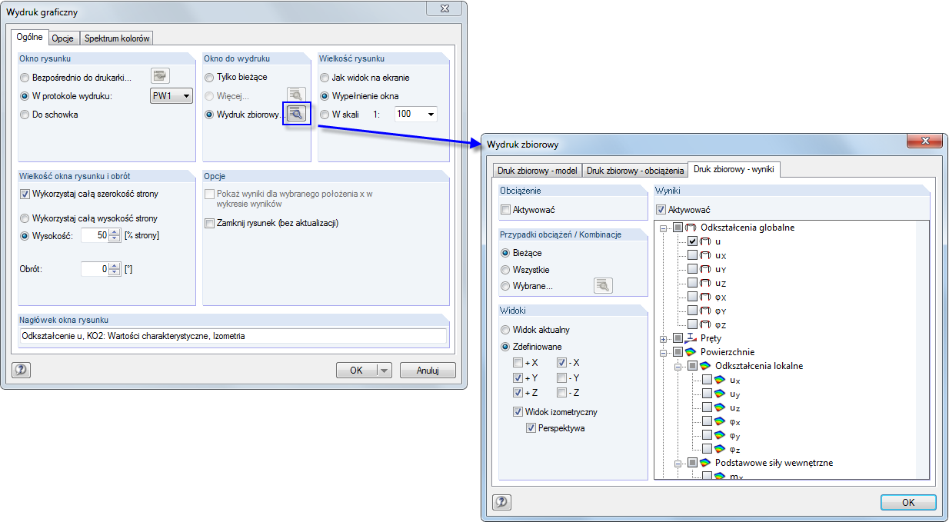949x522 pixels.
Task: Toggle the +Y view checkbox
Action: [x=518, y=377]
